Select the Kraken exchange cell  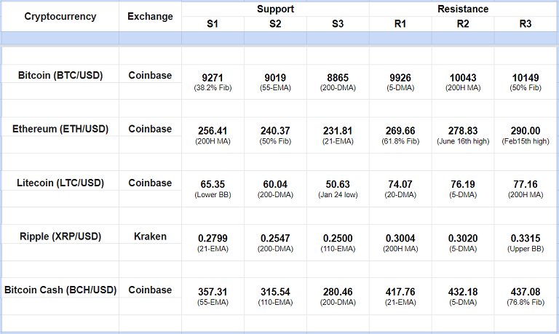[x=150, y=236]
